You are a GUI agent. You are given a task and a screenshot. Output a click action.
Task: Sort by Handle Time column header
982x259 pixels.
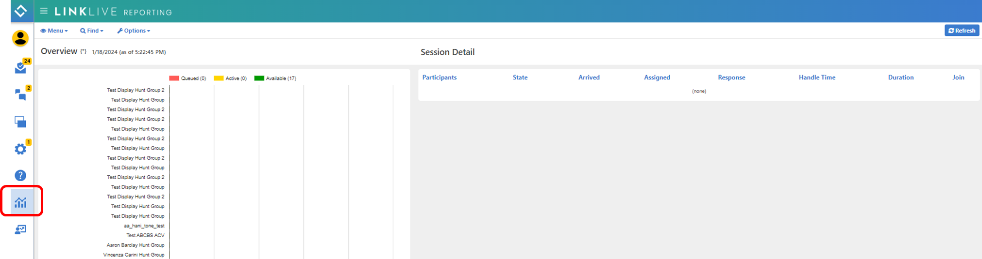click(817, 77)
